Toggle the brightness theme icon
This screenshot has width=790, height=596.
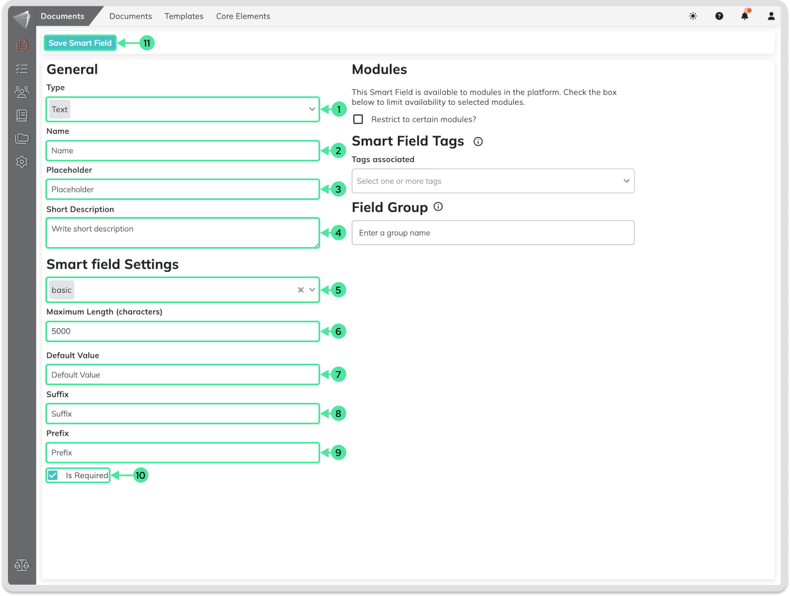(693, 16)
